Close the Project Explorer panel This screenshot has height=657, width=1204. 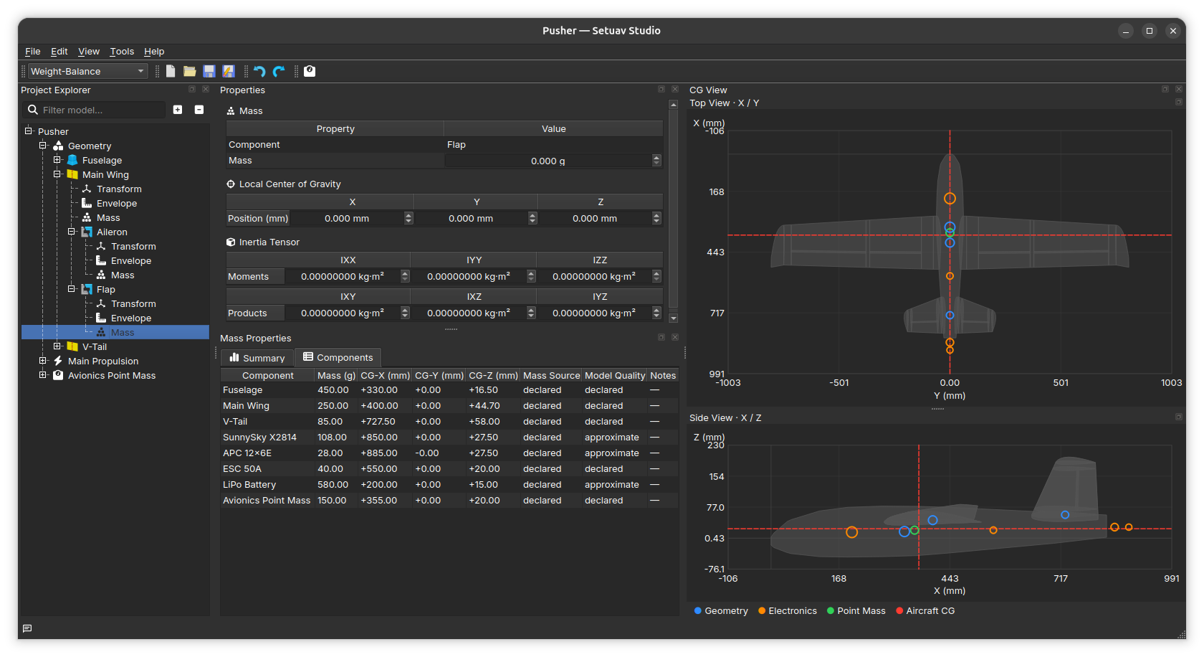coord(206,89)
